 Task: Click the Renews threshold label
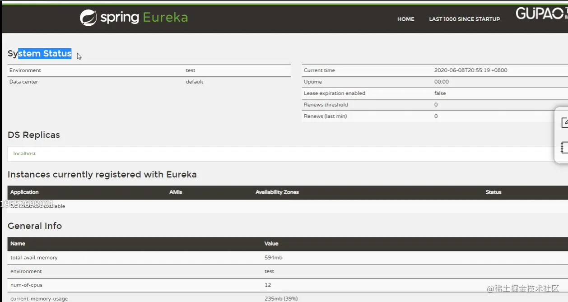point(326,105)
